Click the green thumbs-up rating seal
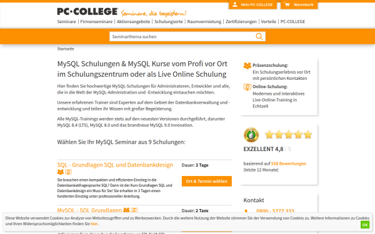375x234 pixels. pyautogui.click(x=251, y=135)
